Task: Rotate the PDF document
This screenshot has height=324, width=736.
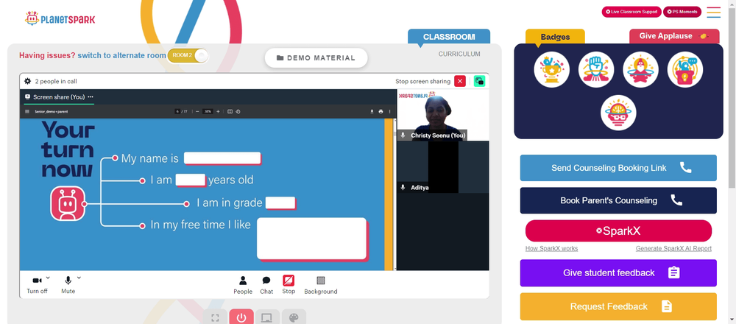Action: [238, 112]
